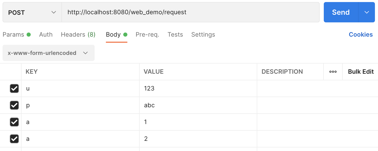Open the Tests tab
Viewport: 378px width, 151px height.
pyautogui.click(x=175, y=34)
